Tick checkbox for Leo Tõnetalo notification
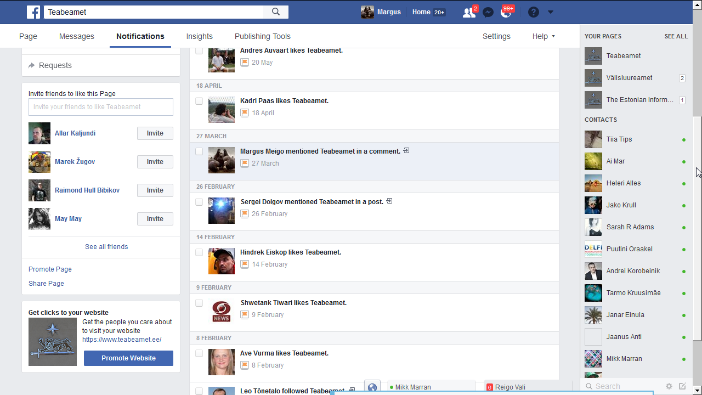702x395 pixels. click(x=199, y=391)
